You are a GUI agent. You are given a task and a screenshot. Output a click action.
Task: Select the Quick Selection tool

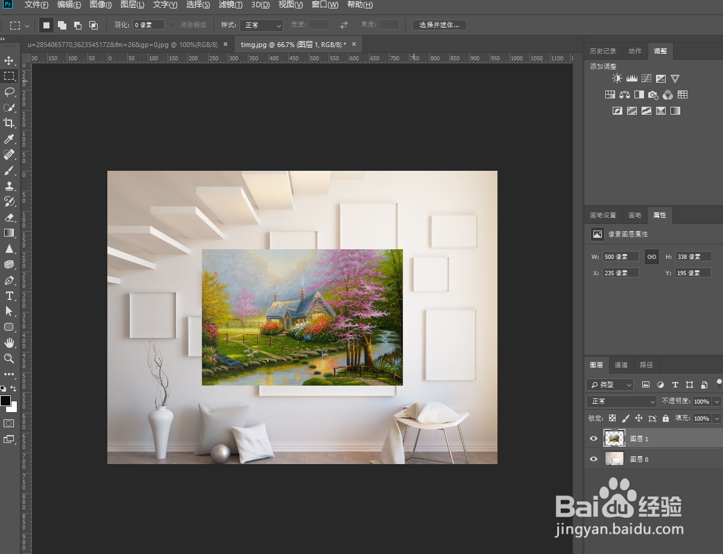click(9, 107)
